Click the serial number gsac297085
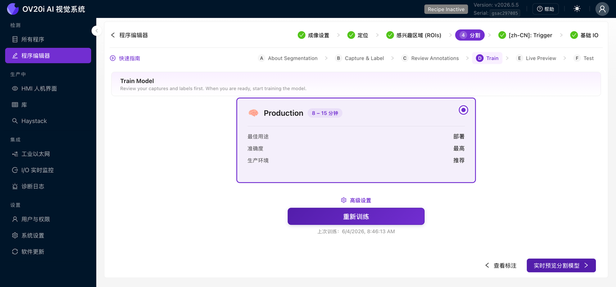616x287 pixels. pyautogui.click(x=505, y=13)
